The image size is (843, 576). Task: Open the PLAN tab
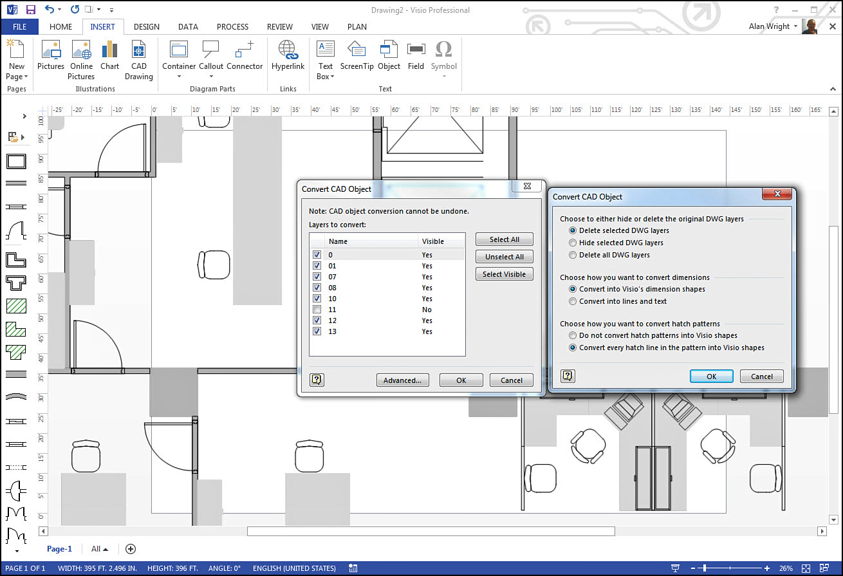pyautogui.click(x=357, y=27)
